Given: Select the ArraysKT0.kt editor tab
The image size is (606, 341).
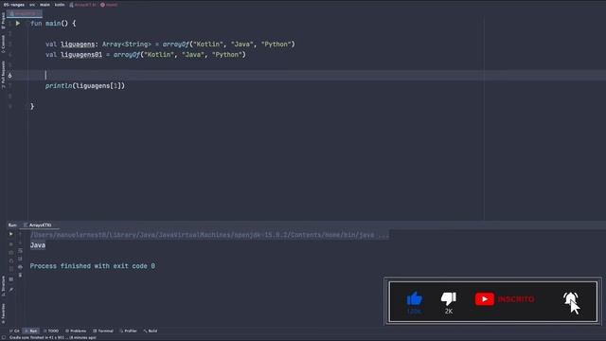Looking at the screenshot, I should tap(24, 14).
